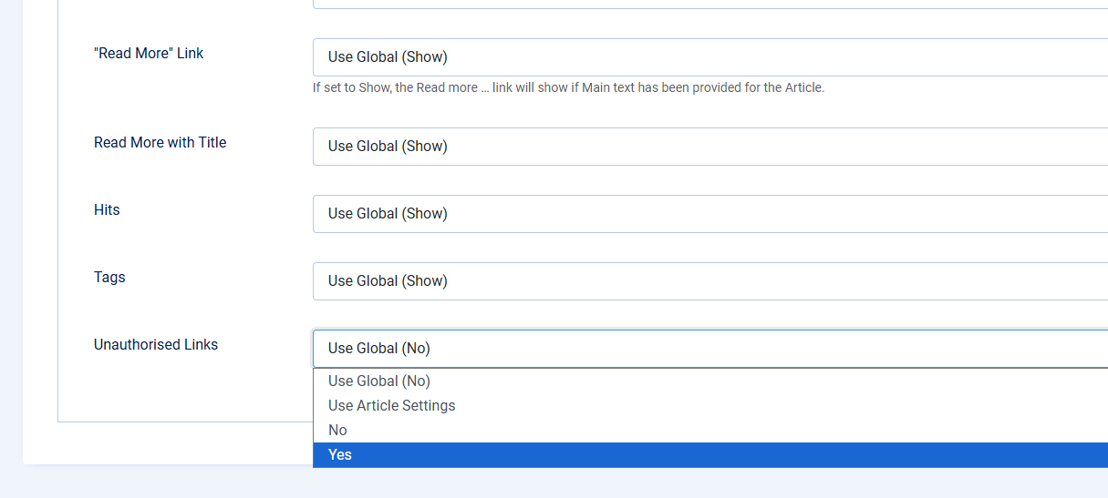Click the Read More with Title label
The height and width of the screenshot is (498, 1108).
coord(160,143)
